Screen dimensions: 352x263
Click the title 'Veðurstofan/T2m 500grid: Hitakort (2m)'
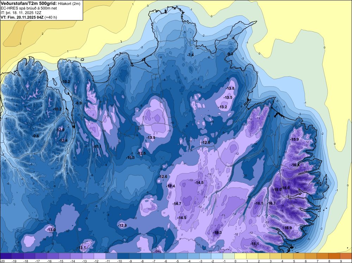[40, 4]
